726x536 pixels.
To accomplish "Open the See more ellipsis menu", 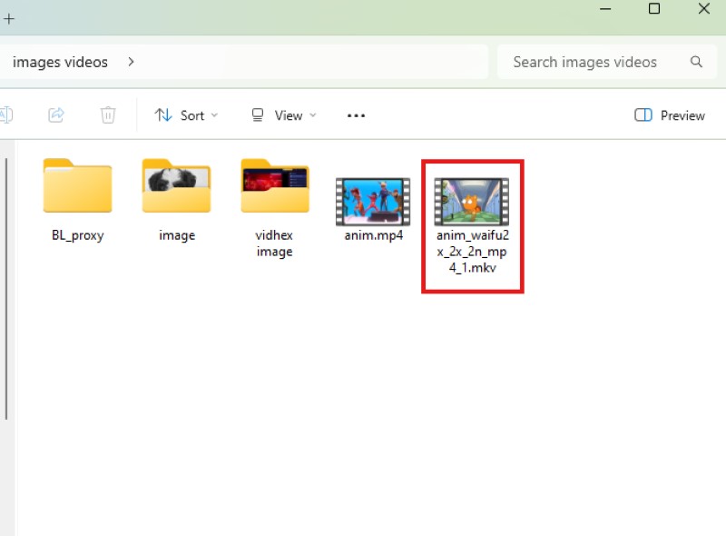I will 356,115.
